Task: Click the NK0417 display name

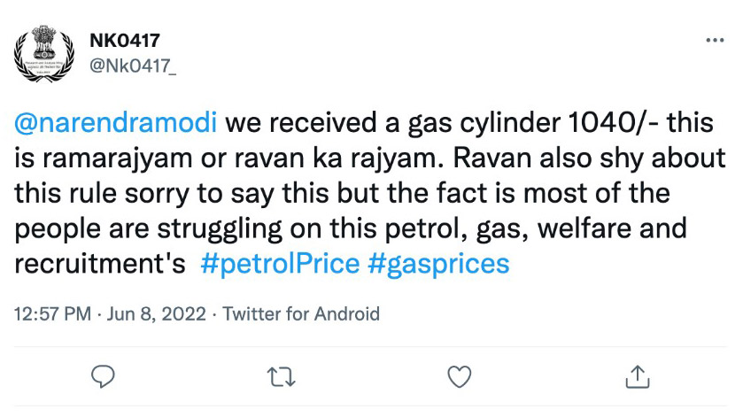Action: (x=125, y=42)
